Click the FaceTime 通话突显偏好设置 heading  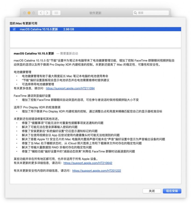pos(32,96)
